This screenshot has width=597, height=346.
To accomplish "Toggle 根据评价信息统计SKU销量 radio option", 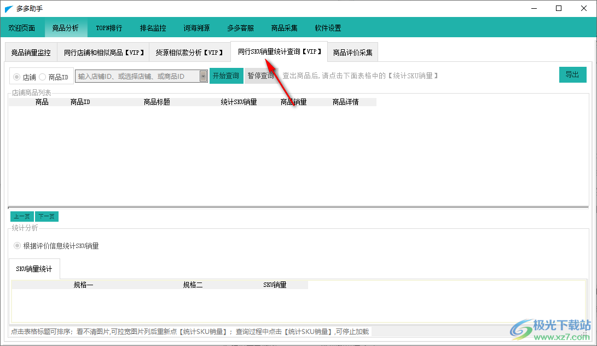I will 18,246.
